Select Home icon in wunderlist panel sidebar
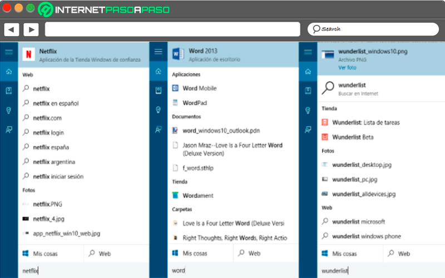The width and height of the screenshot is (445, 278). click(x=308, y=72)
